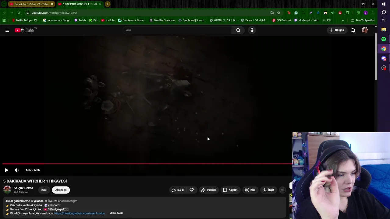This screenshot has height=219, width=390.
Task: Download the video with İndir
Action: (269, 190)
